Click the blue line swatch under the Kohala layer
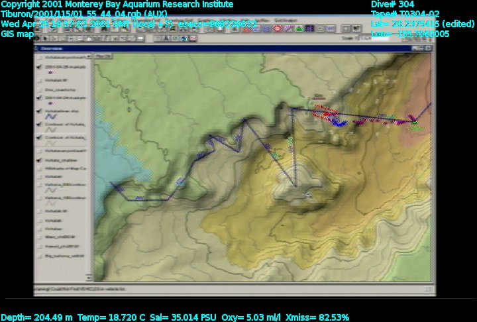This screenshot has height=322, width=477. (x=50, y=115)
